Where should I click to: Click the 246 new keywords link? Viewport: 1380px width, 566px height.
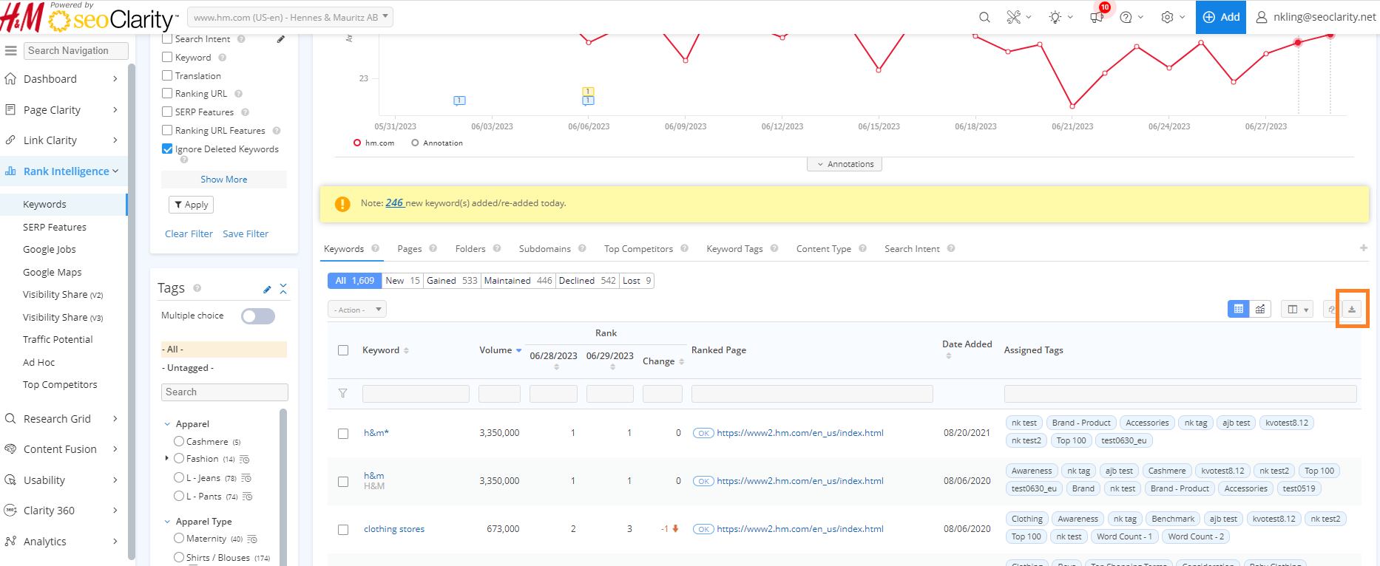pos(394,203)
